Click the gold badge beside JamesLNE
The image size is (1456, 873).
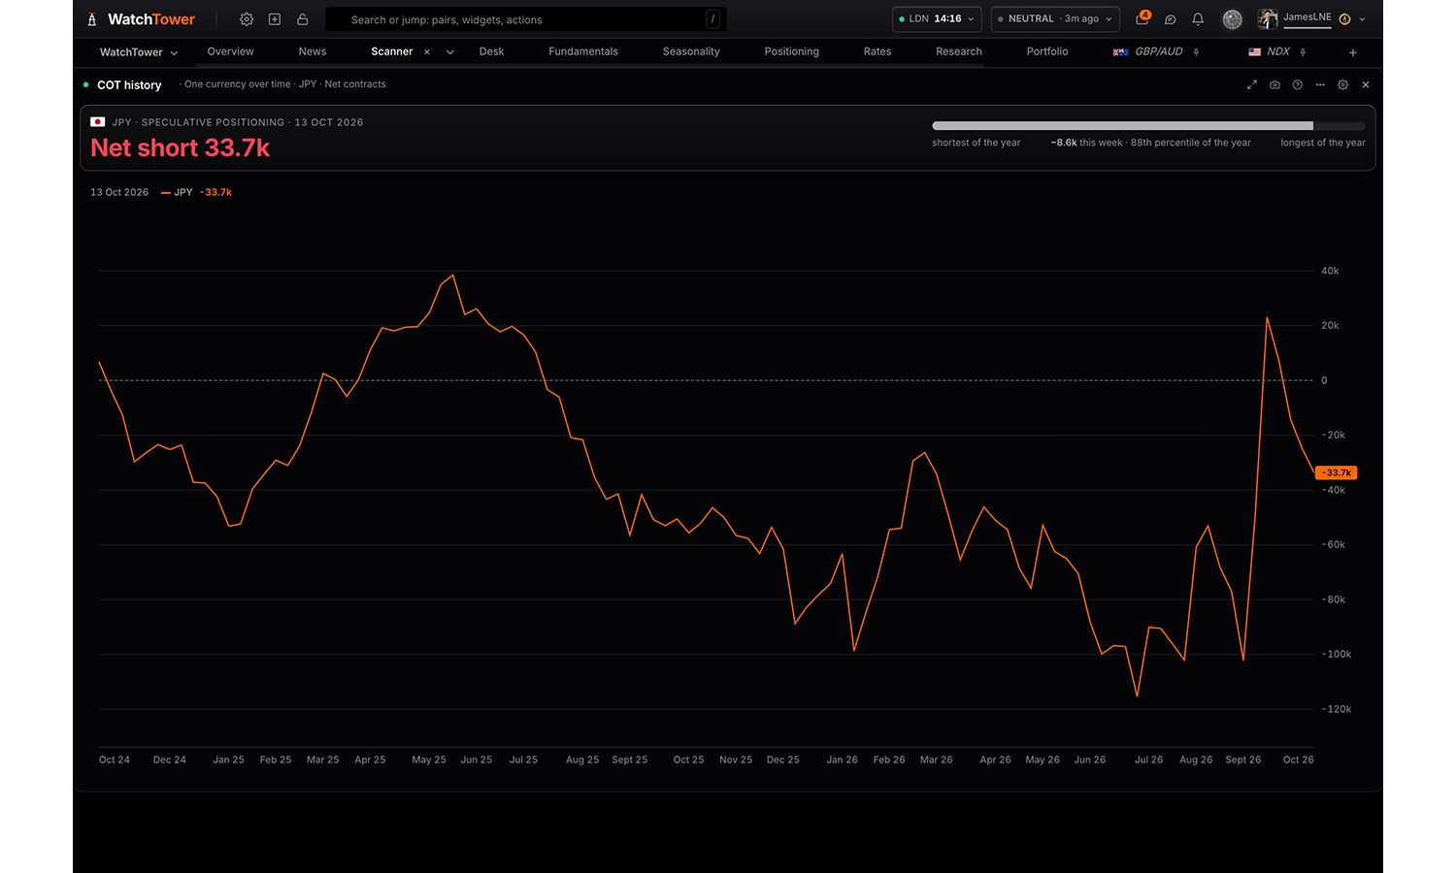click(1344, 19)
